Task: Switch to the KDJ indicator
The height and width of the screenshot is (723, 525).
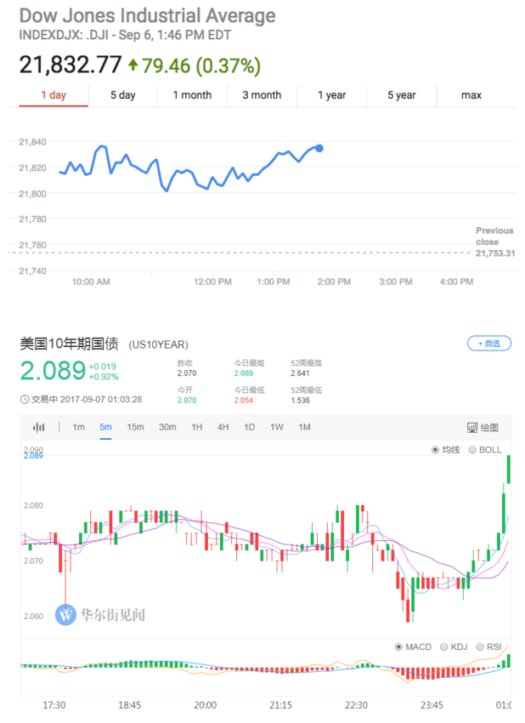Action: click(x=444, y=647)
